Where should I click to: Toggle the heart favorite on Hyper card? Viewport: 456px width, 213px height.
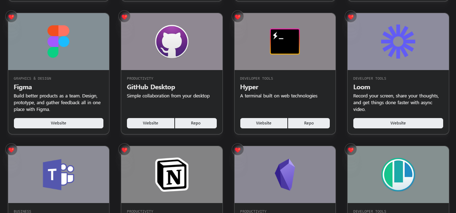click(x=238, y=16)
